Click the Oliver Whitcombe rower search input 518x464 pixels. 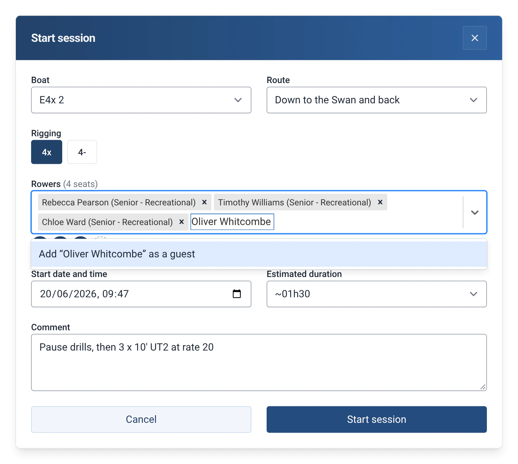232,222
